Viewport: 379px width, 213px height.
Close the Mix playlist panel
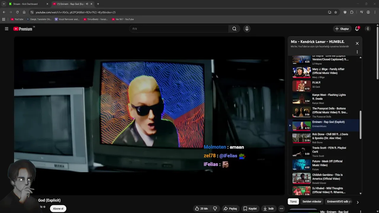tap(357, 43)
